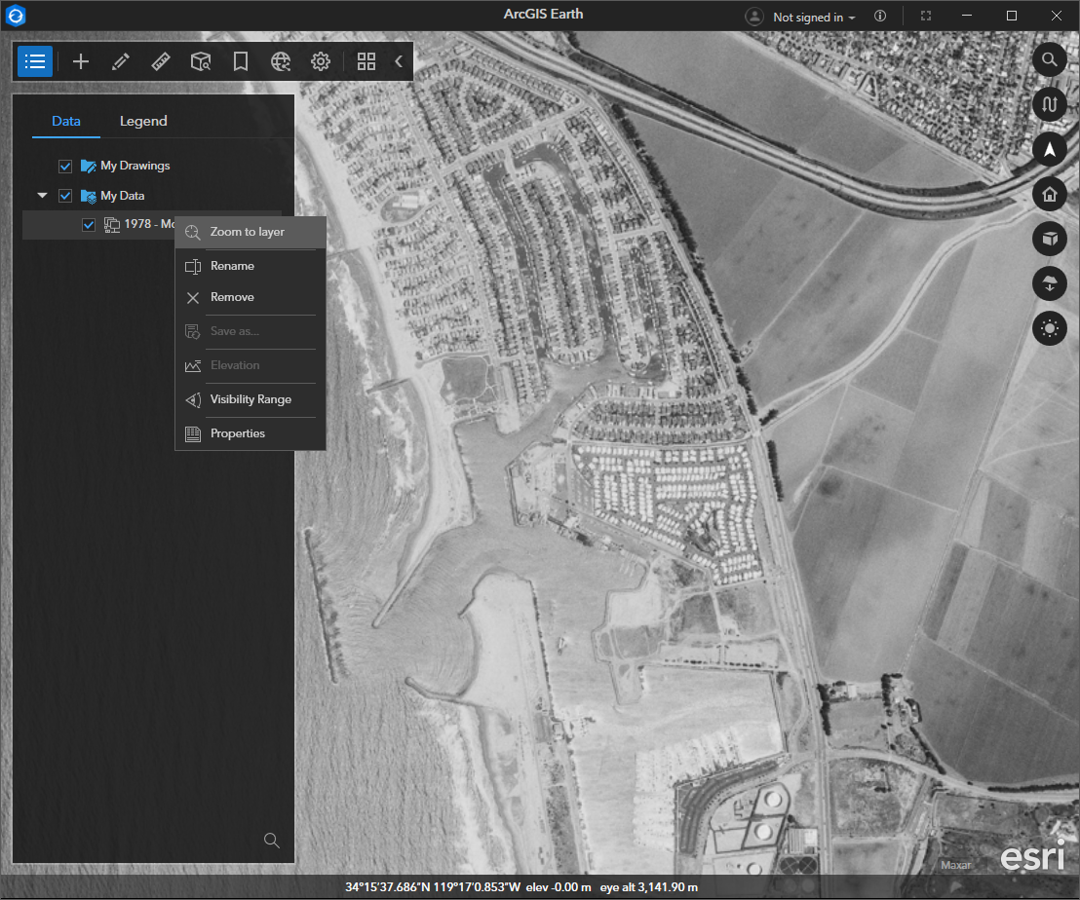
Task: Open the Bookmarks panel
Action: pos(240,60)
